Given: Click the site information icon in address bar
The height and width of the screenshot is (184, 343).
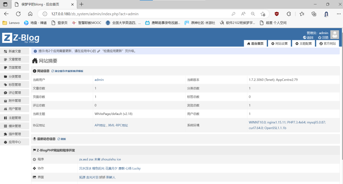Looking at the screenshot, I should point(45,14).
